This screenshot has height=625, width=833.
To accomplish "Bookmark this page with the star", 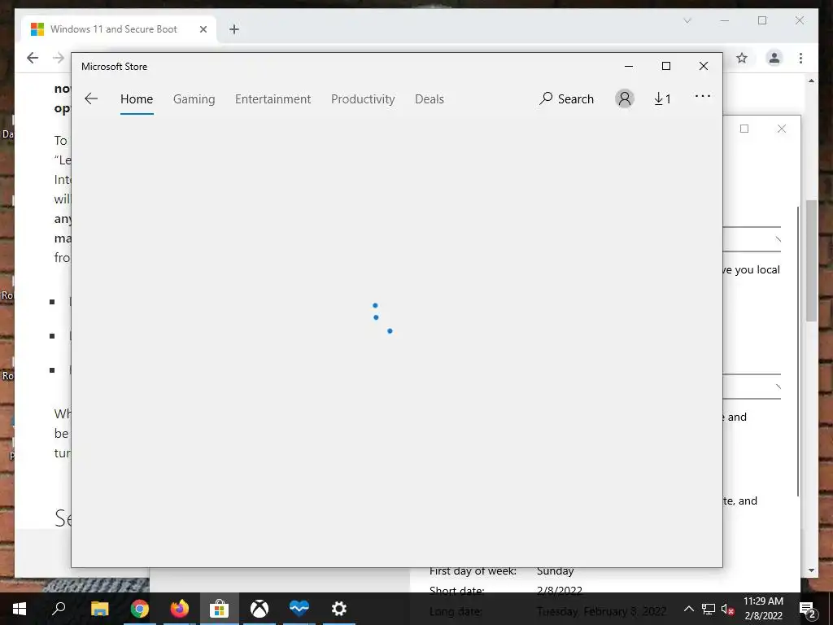I will [742, 58].
